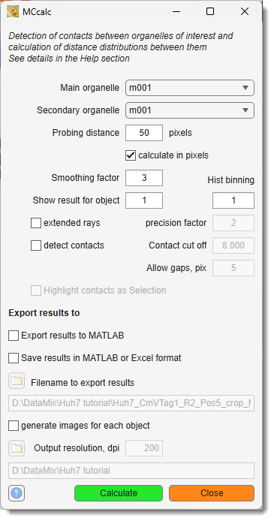The width and height of the screenshot is (274, 521).
Task: Click folder icon beside Filename to export results
Action: pos(17,381)
